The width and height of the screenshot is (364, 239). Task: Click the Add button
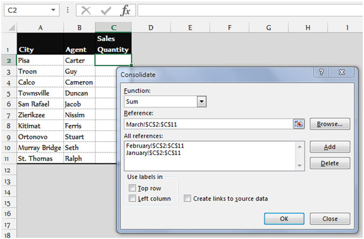[330, 147]
